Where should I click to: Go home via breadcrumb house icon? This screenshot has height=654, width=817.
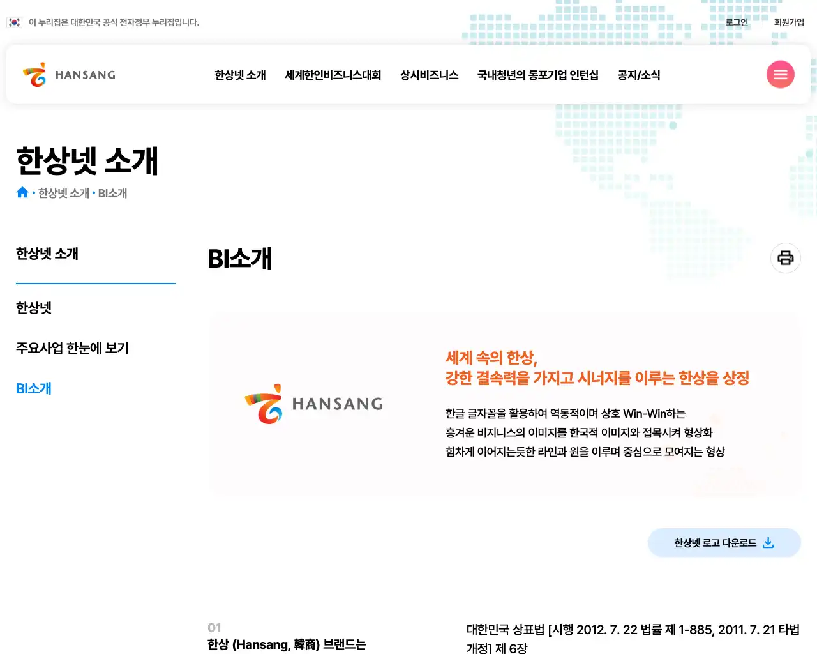coord(22,192)
